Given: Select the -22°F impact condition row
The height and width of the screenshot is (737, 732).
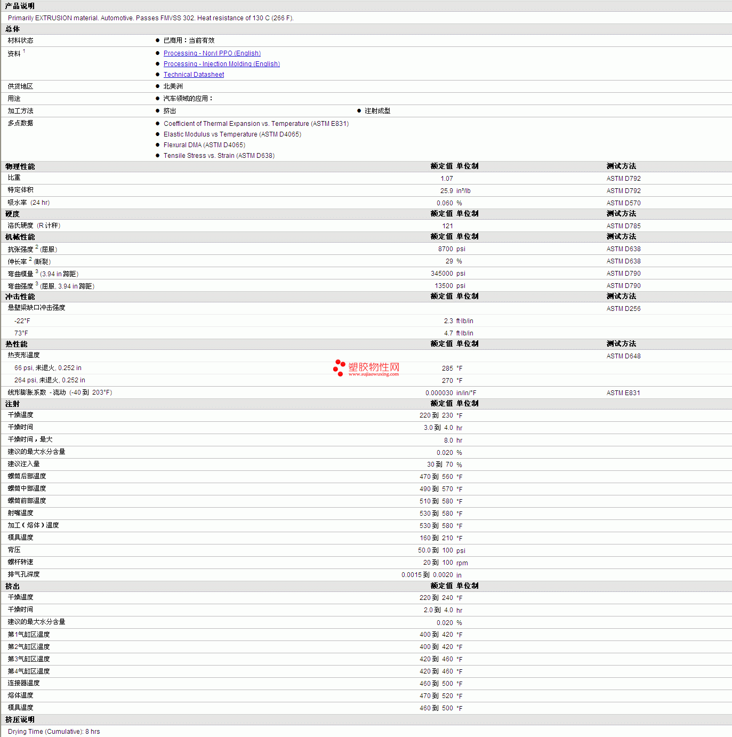Looking at the screenshot, I should pos(22,321).
